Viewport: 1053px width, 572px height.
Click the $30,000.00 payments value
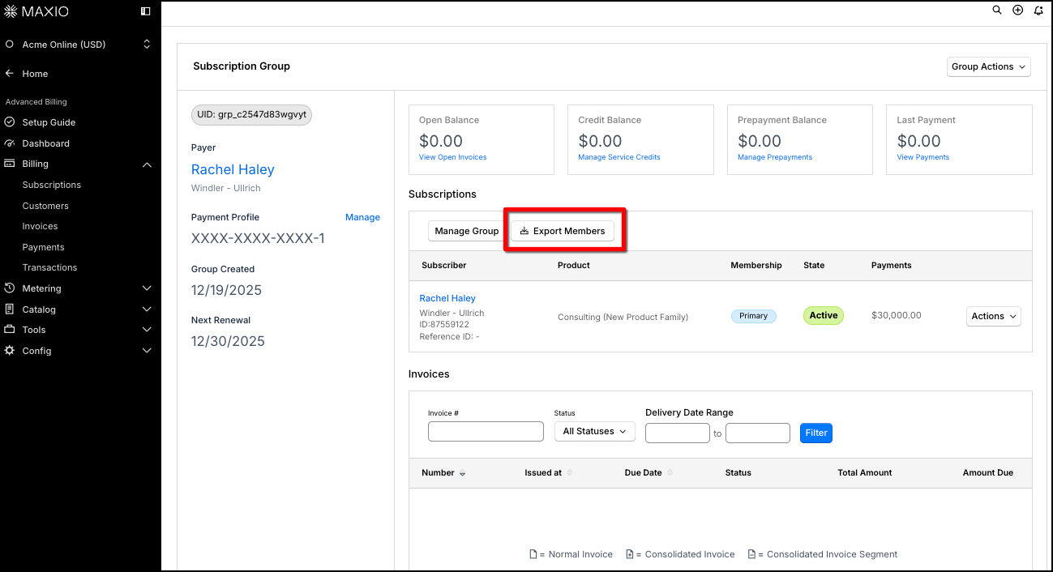[x=896, y=316]
